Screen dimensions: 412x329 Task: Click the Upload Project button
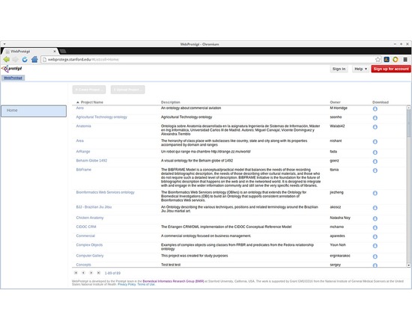[x=127, y=90]
